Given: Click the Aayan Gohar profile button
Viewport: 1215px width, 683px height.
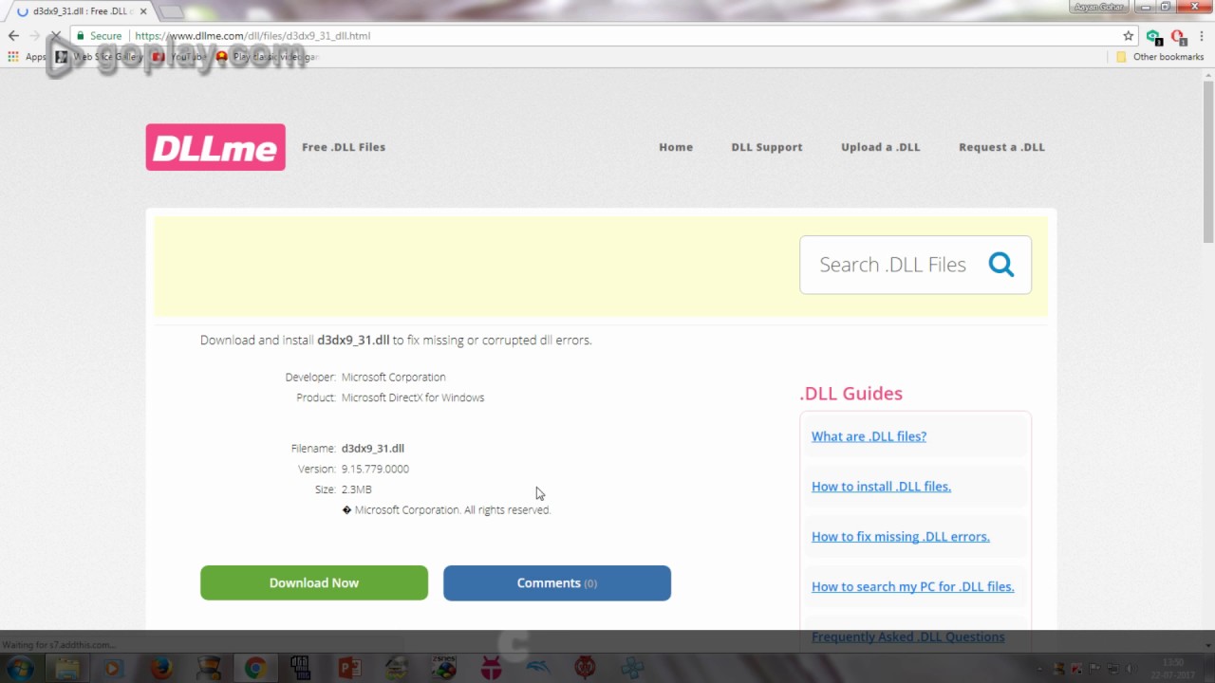Looking at the screenshot, I should tap(1099, 7).
